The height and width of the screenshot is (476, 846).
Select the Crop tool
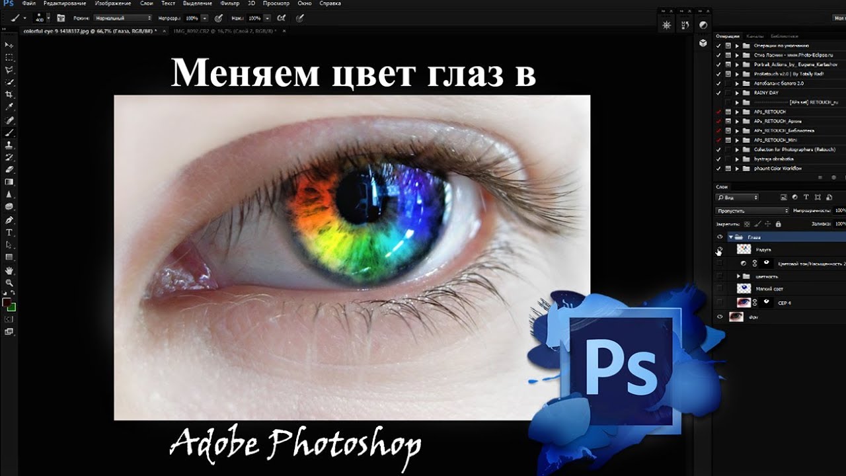[9, 95]
